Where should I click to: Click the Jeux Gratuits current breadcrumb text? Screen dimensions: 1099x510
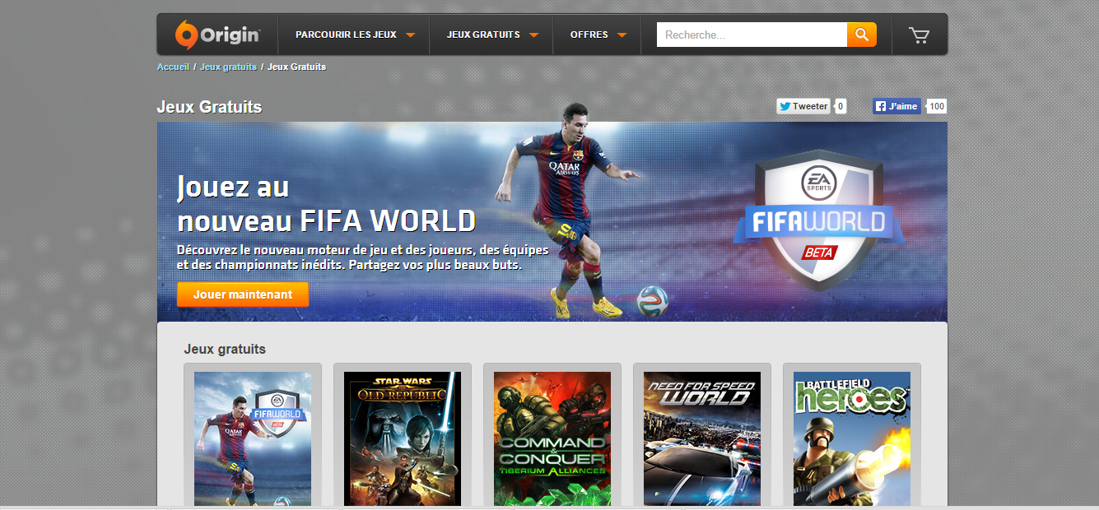pyautogui.click(x=296, y=67)
